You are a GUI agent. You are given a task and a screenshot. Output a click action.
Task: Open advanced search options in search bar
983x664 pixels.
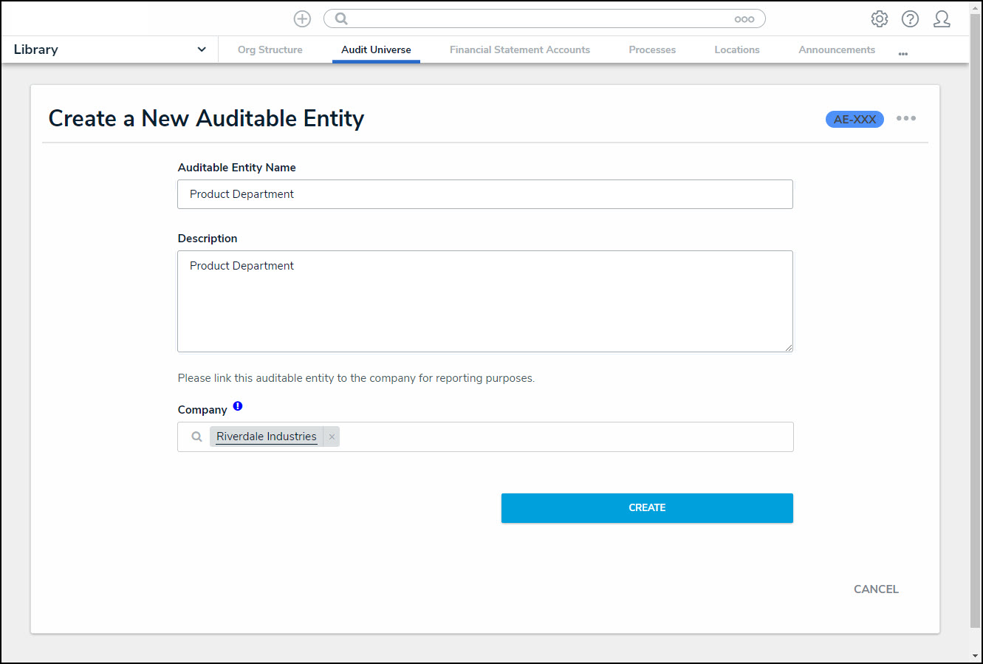point(744,19)
